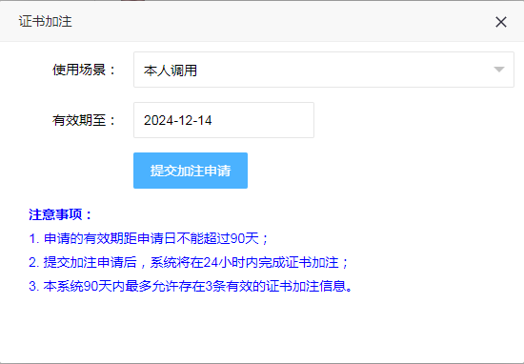524x364 pixels.
Task: Expand the 使用场景 dropdown arrow
Action: [x=499, y=70]
